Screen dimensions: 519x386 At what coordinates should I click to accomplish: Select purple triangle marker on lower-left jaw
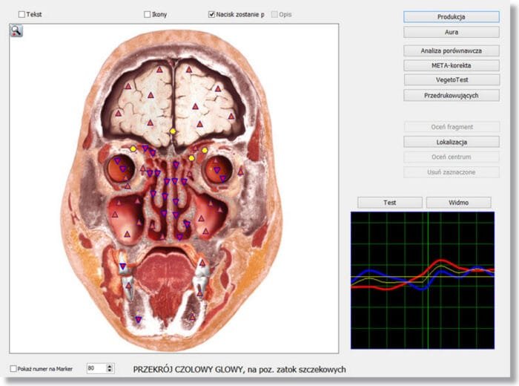tap(138, 319)
